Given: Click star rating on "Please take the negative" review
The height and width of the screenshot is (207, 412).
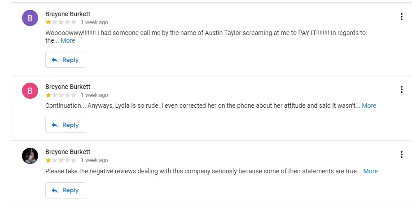Looking at the screenshot, I should (61, 160).
